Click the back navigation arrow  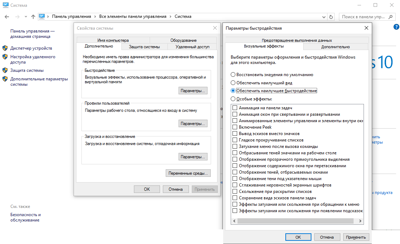coord(7,16)
